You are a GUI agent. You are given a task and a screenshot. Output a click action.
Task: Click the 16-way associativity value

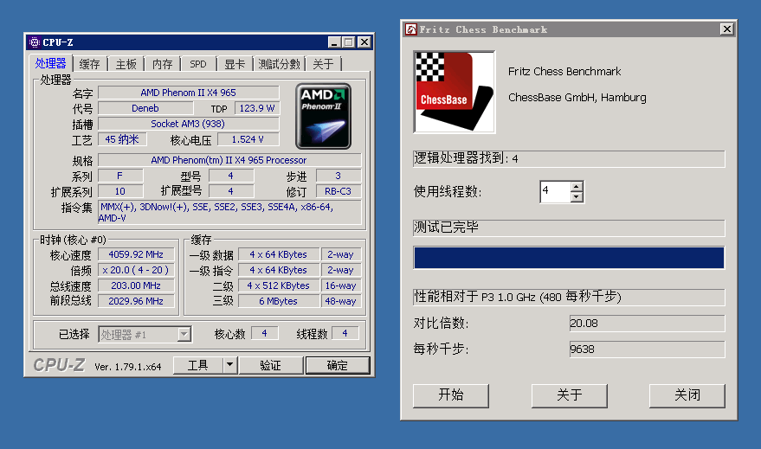tap(341, 285)
